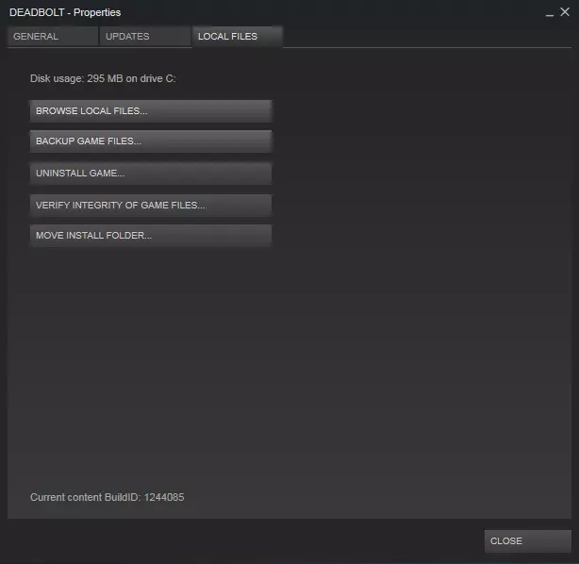Open Move Install Folder dialog
Screen dimensions: 579x564
coord(151,235)
